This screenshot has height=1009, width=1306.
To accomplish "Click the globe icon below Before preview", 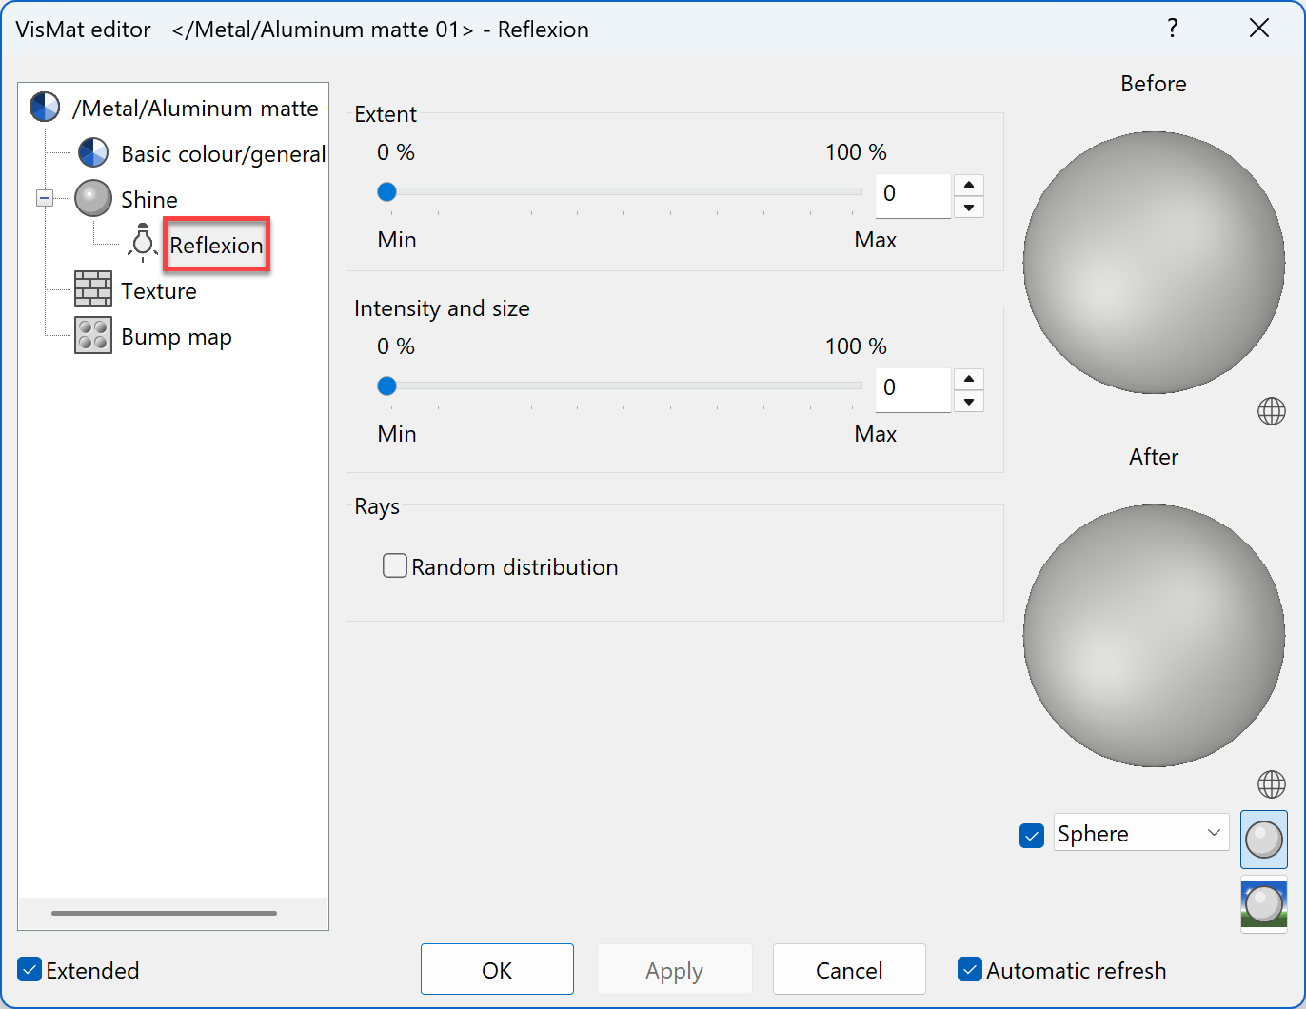I will pyautogui.click(x=1271, y=411).
